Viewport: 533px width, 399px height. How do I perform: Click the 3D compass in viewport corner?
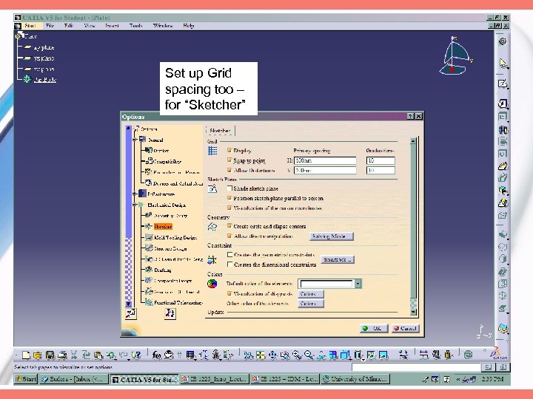point(455,55)
